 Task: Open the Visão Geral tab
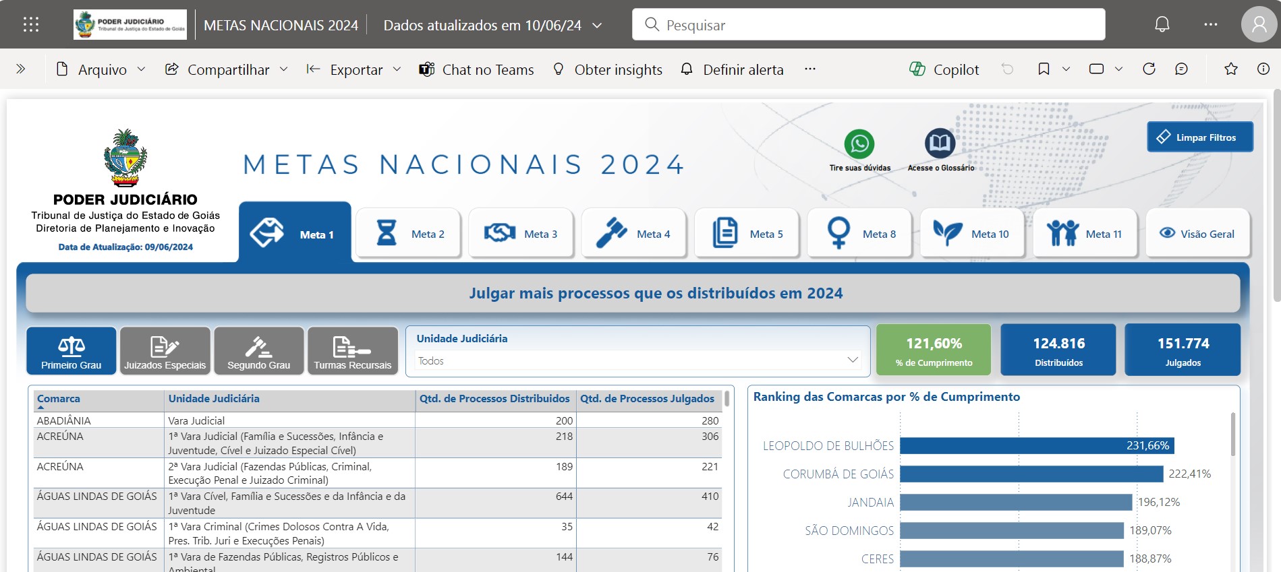(1198, 234)
